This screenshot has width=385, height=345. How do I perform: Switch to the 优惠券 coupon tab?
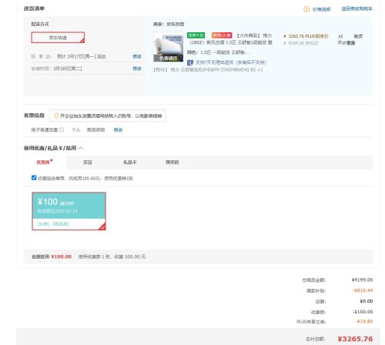click(x=45, y=162)
